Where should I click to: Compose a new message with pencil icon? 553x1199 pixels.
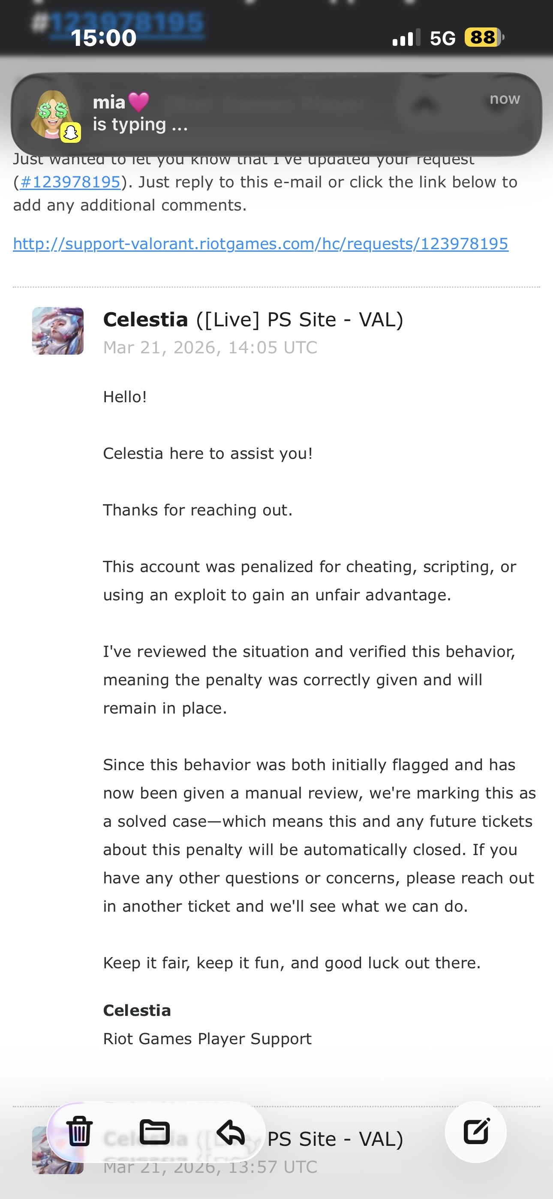(476, 1132)
